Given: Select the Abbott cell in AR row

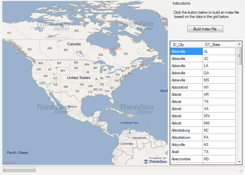Looking at the screenshot, I should tap(187, 95).
